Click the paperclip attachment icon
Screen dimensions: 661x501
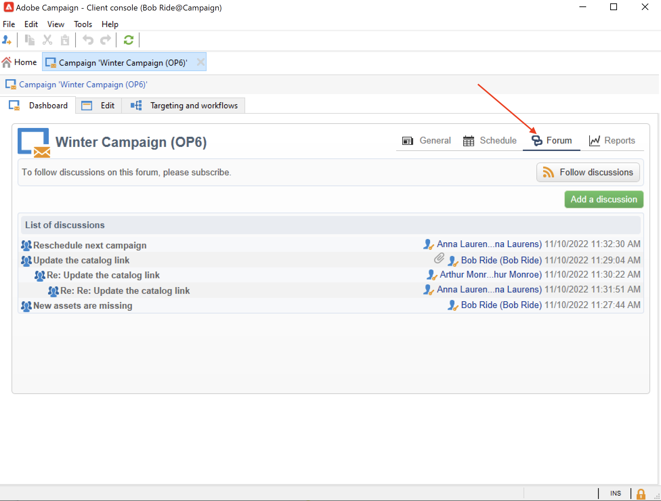click(439, 259)
